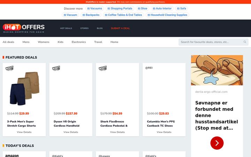This screenshot has height=157, width=251.
Task: Open the Vacuums suggestion chip
Action: point(94,8)
